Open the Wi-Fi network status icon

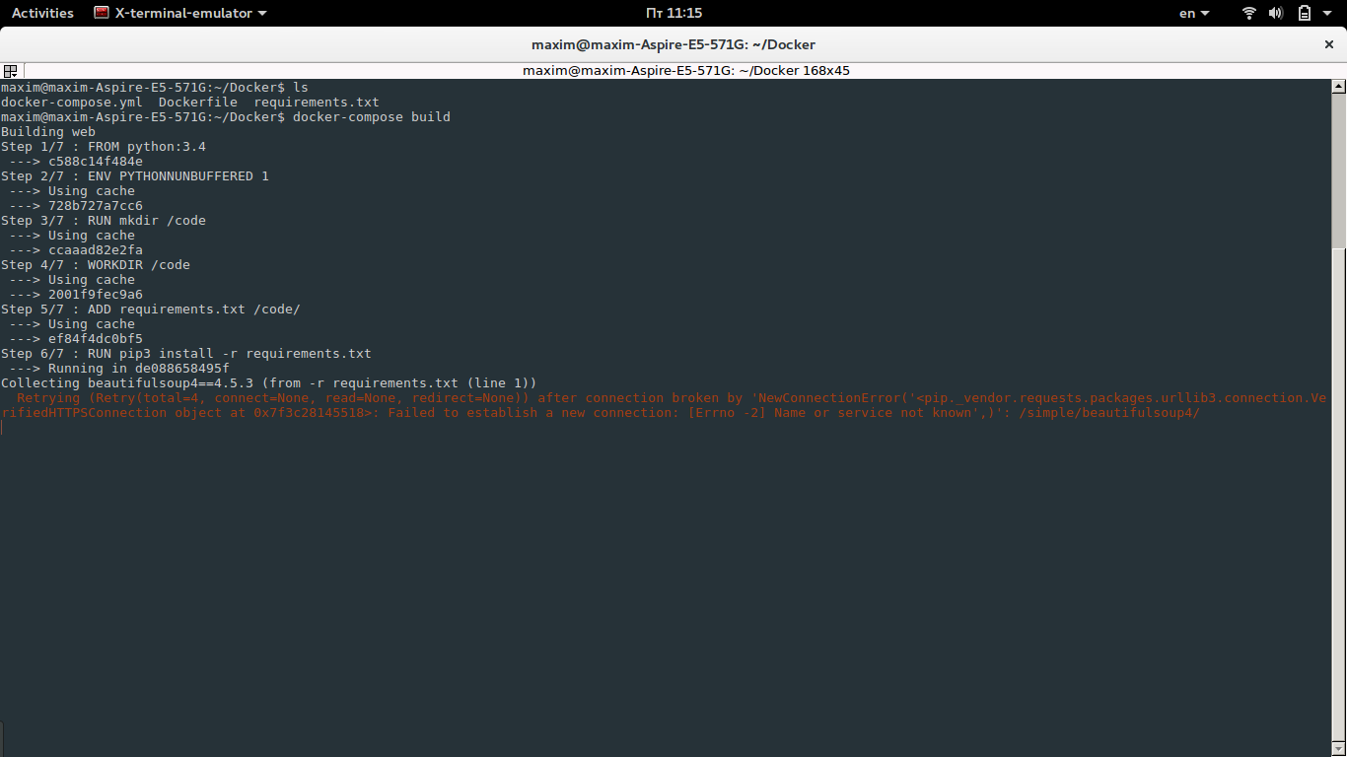1249,13
